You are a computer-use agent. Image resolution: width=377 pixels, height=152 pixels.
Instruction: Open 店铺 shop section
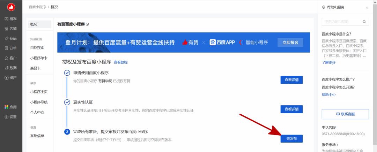pyautogui.click(x=11, y=29)
